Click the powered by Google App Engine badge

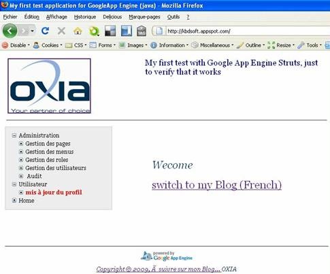pos(167,256)
